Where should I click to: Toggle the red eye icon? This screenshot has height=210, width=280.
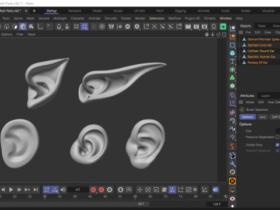point(232,198)
